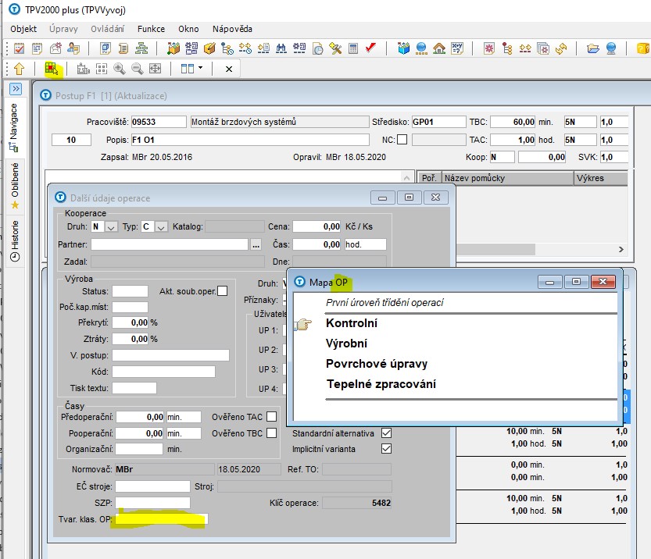Toggle Akt. soub.oper. checkbox
Screen dimensions: 651x559
click(223, 291)
